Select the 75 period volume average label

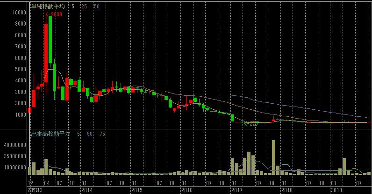[102, 134]
